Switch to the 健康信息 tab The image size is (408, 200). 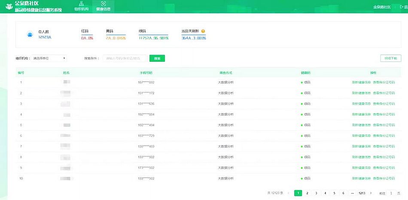click(103, 6)
